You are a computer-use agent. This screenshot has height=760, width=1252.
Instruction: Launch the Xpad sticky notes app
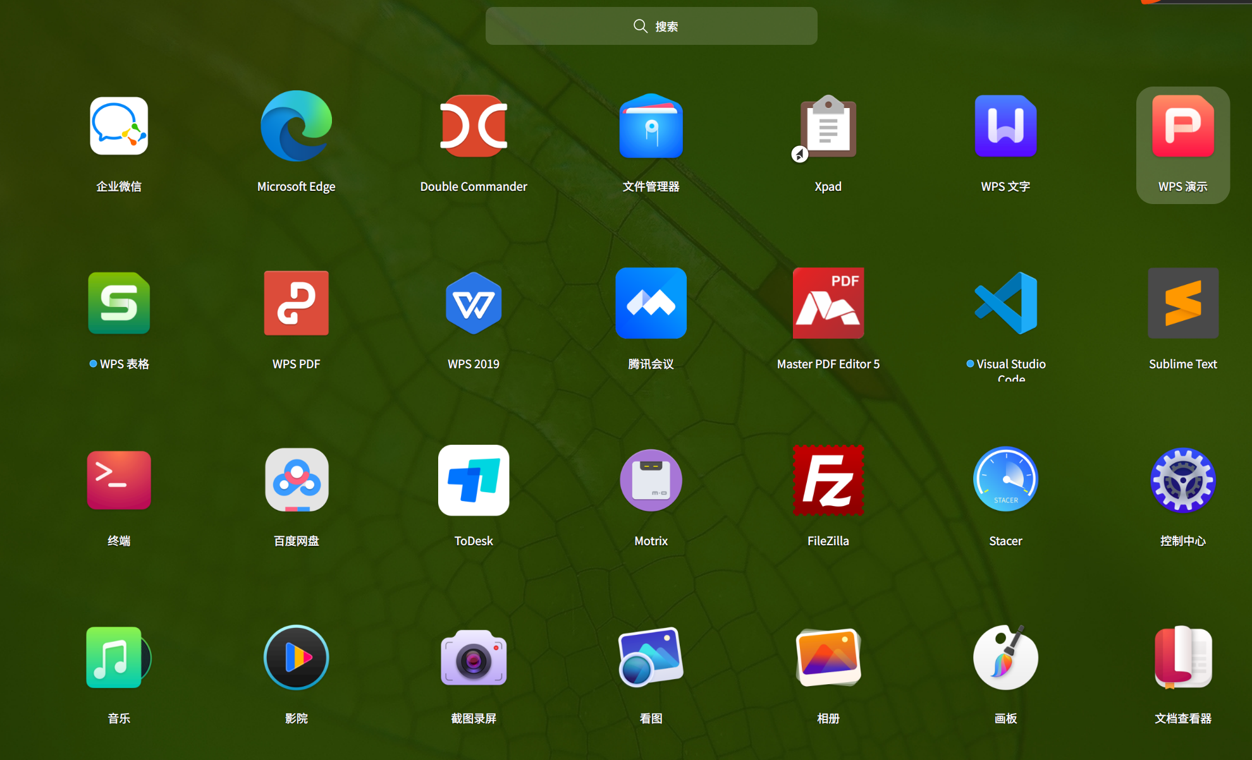(x=828, y=126)
